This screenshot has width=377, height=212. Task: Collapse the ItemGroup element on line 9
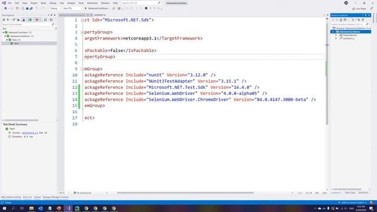coord(82,69)
